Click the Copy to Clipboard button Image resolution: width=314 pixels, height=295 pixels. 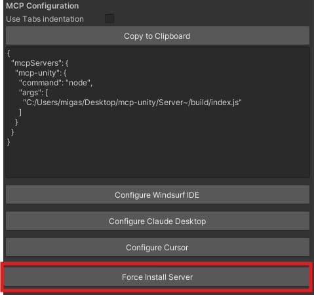click(157, 36)
